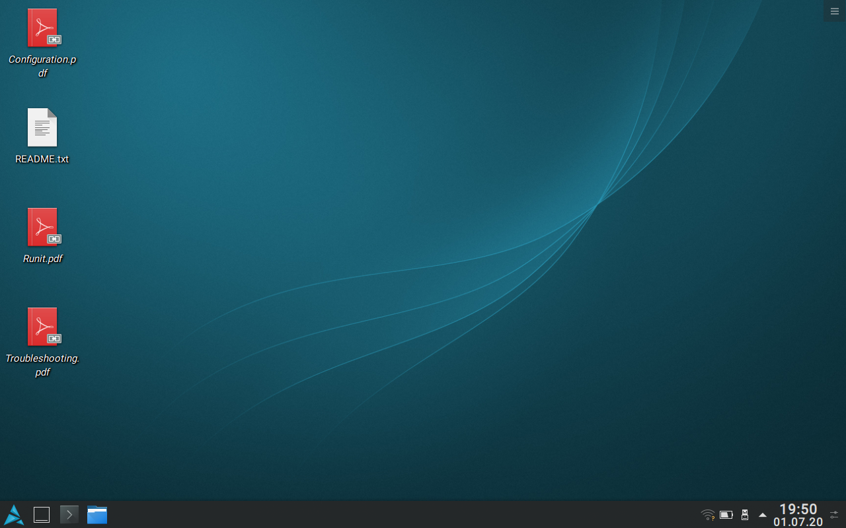Open the Wi-Fi network tray icon
846x528 pixels.
coord(708,515)
